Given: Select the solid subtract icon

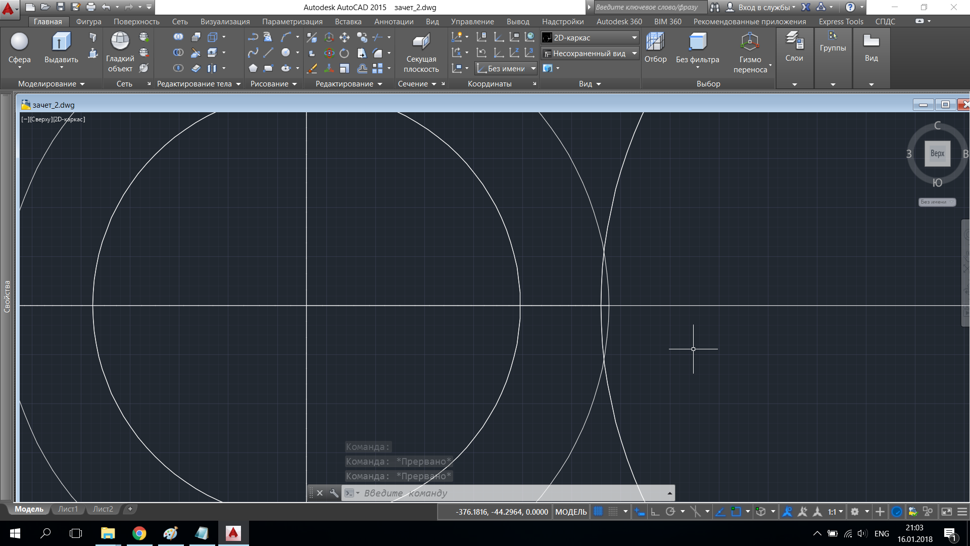Looking at the screenshot, I should [178, 53].
